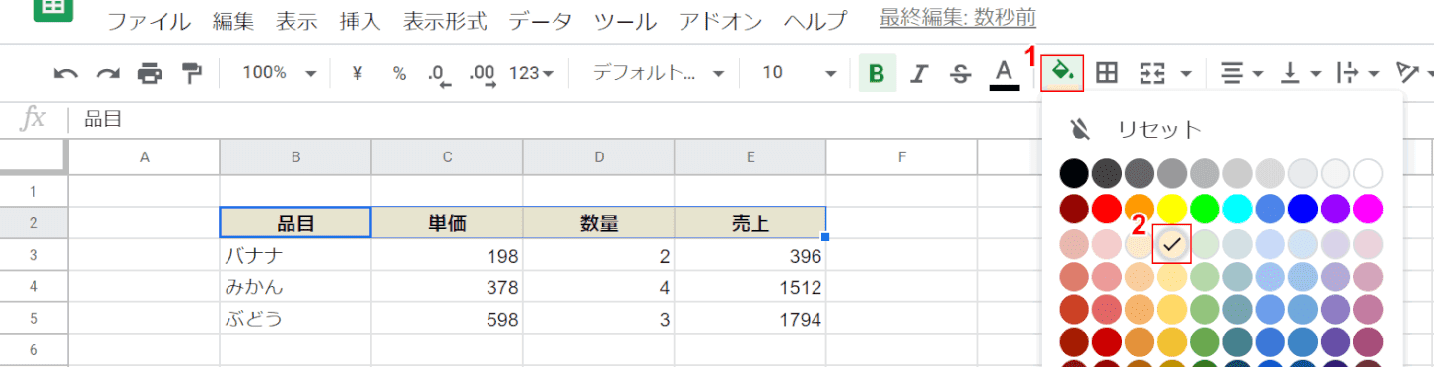Pick the black color swatch
Viewport: 1434px width, 367px height.
(x=1075, y=174)
